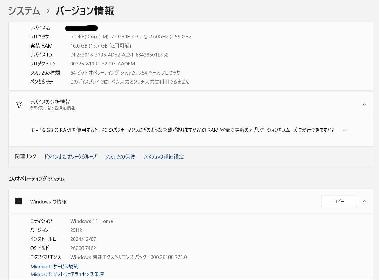Click the このオペレーティング システム heading

pos(36,179)
